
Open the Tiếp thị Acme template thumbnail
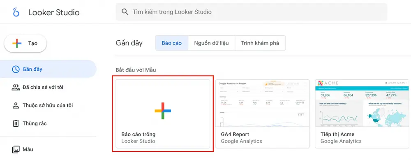pyautogui.click(x=362, y=103)
